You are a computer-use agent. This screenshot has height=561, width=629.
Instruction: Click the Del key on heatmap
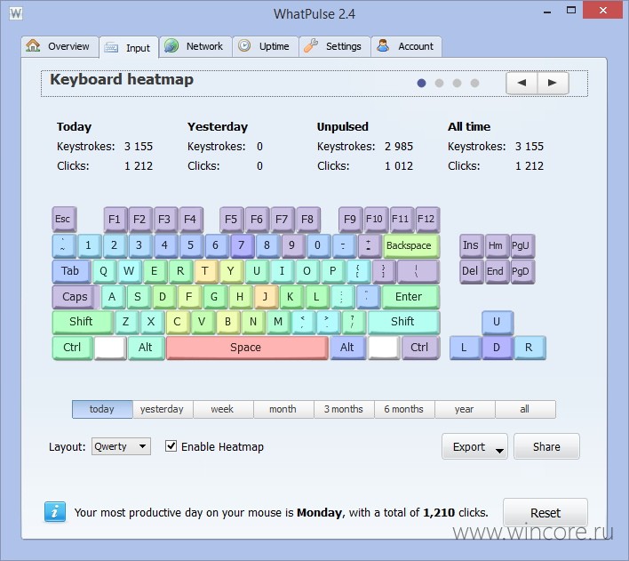472,271
